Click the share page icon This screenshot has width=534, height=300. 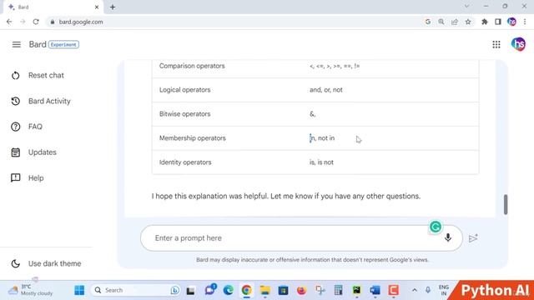455,22
